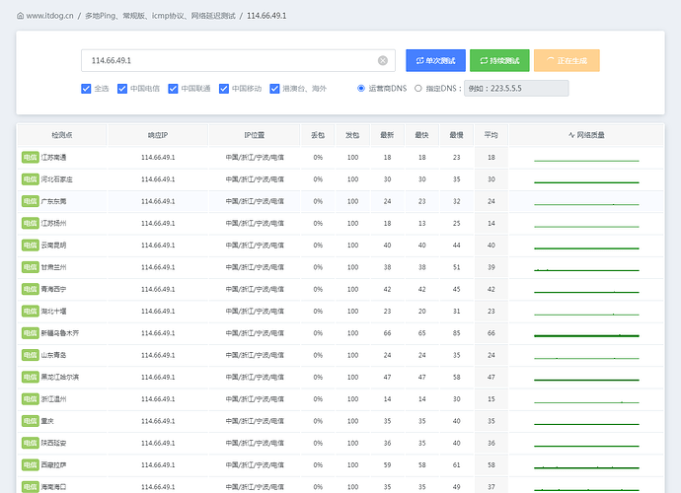The width and height of the screenshot is (681, 493).
Task: Uncheck the 中国电信 checkbox
Action: point(122,89)
